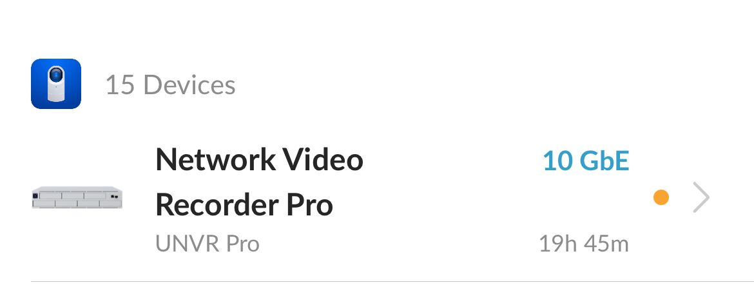Open the UniFi Protect camera app icon
This screenshot has width=754, height=287.
[56, 84]
